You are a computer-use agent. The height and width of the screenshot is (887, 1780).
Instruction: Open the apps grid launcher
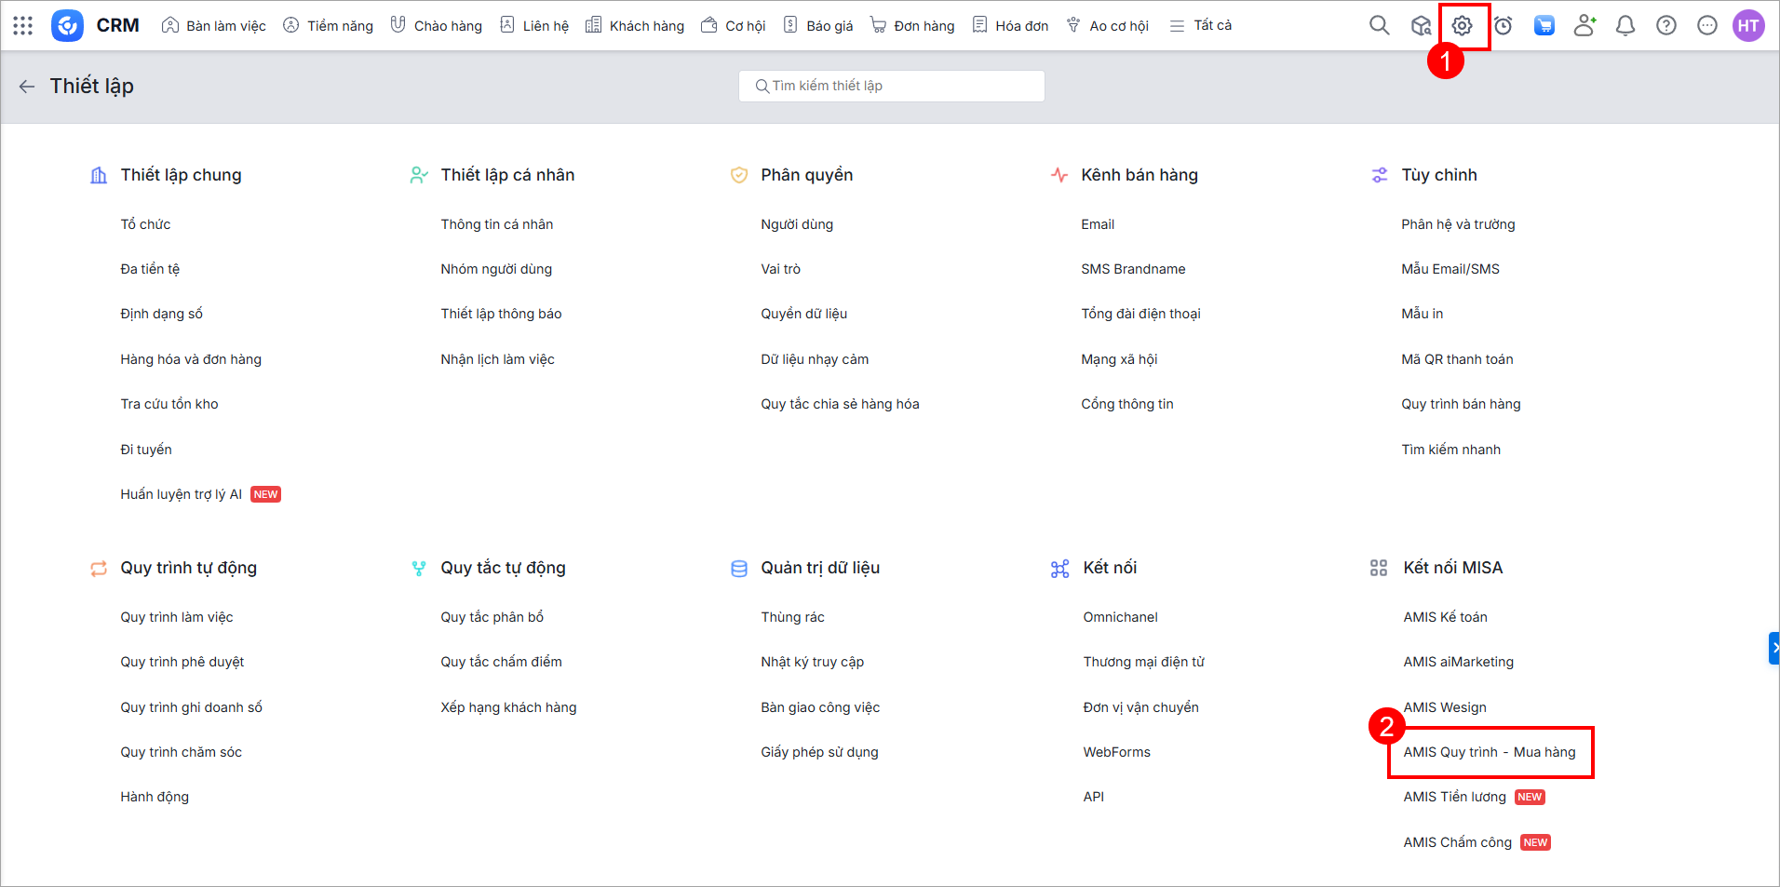pyautogui.click(x=23, y=26)
